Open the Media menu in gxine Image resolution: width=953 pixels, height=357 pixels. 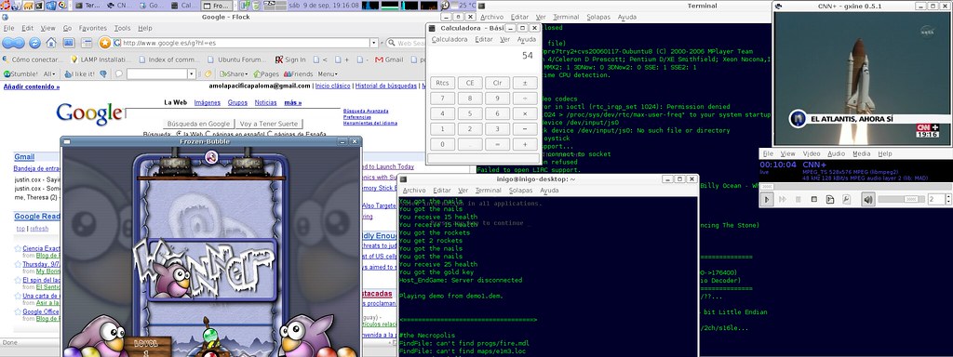pyautogui.click(x=861, y=154)
